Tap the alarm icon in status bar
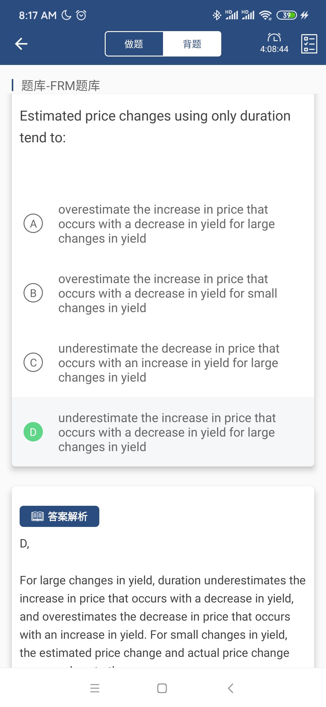326x707 pixels. click(81, 15)
